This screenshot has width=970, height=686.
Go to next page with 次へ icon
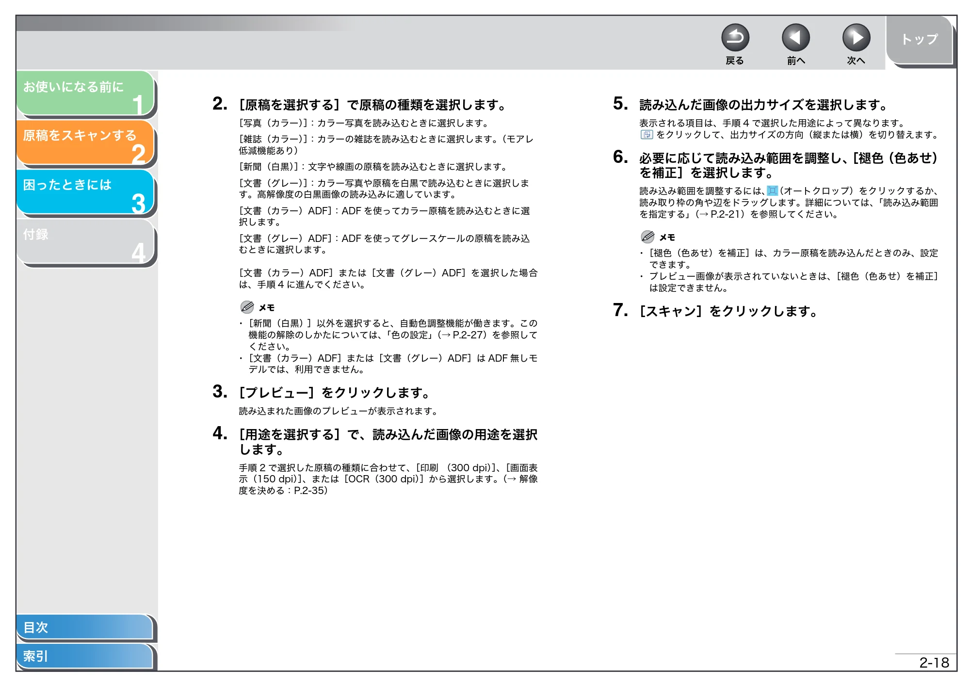(x=856, y=37)
